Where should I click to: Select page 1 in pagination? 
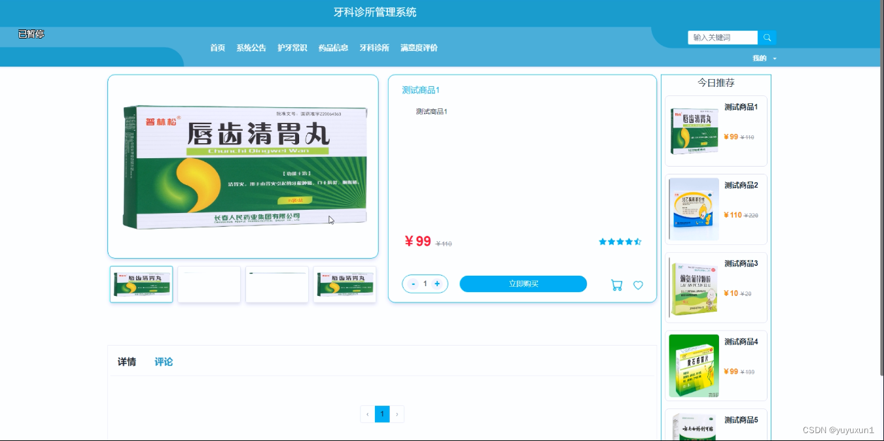point(382,414)
